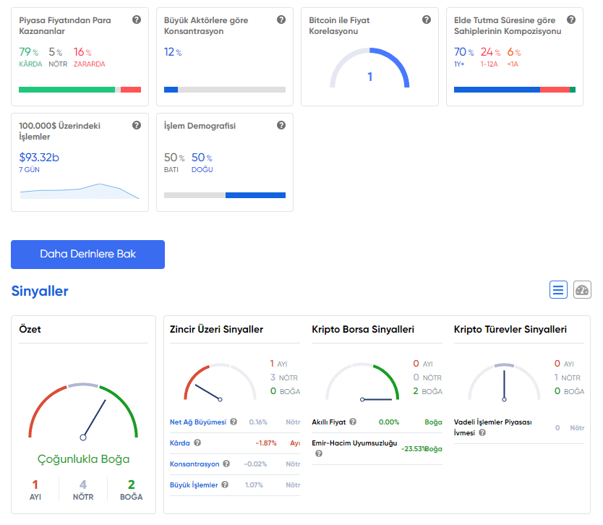
Task: Click the question mark beside Net Ağ Büyümesi
Action: pos(234,422)
